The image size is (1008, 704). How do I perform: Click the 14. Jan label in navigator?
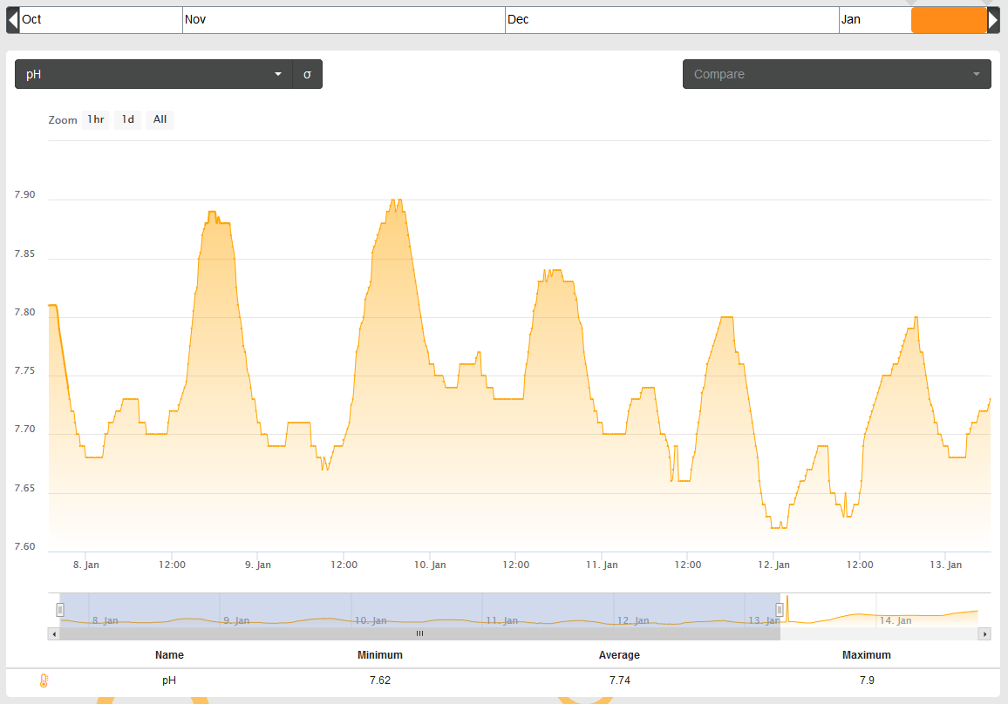point(896,620)
